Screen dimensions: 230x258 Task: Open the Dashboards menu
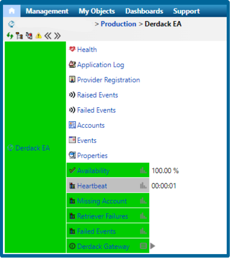pos(144,11)
